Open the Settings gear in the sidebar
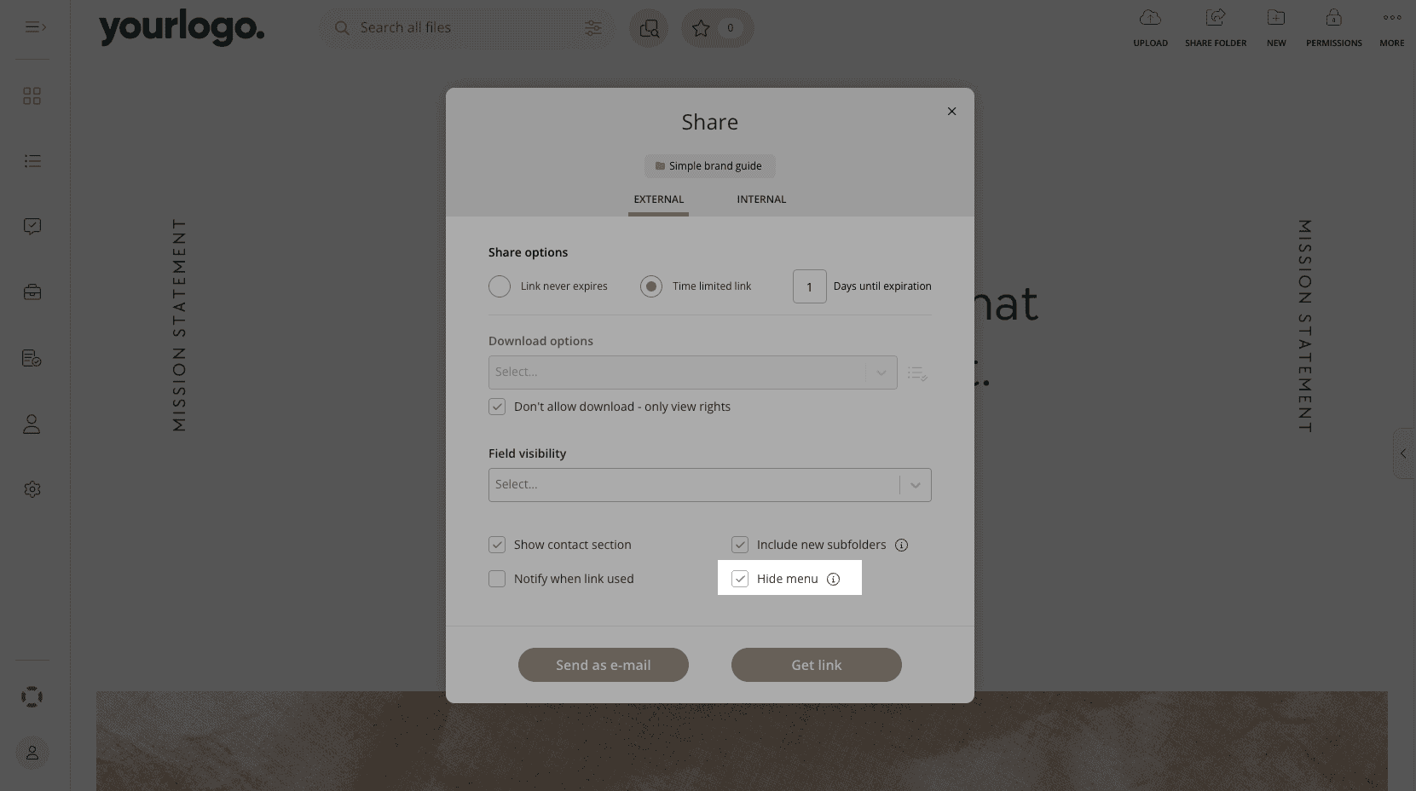The height and width of the screenshot is (791, 1416). [32, 488]
